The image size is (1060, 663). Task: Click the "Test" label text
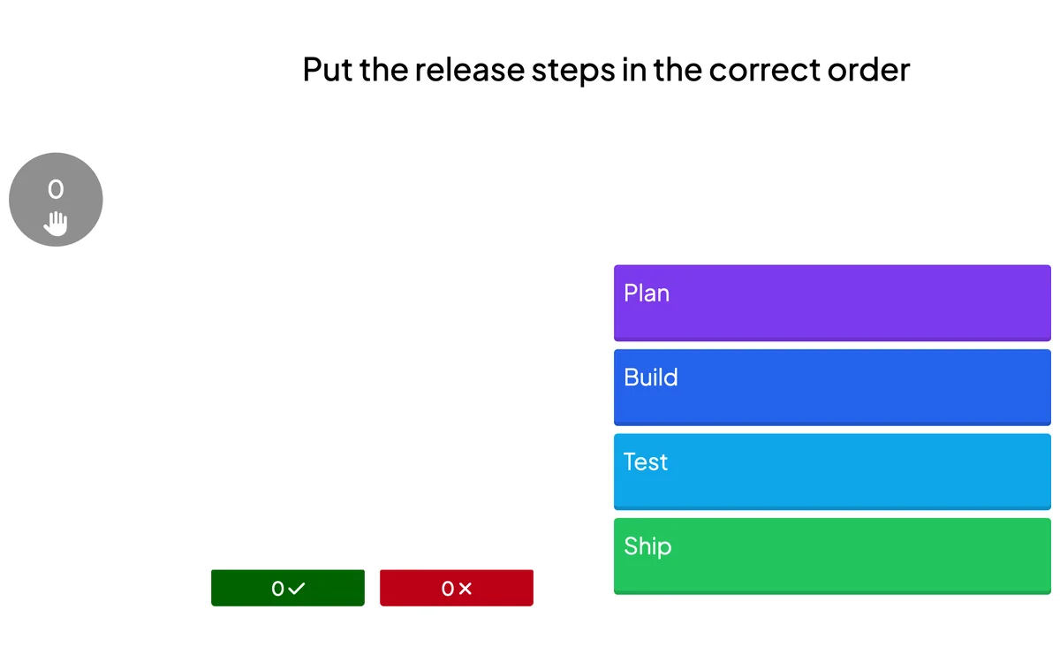point(646,461)
